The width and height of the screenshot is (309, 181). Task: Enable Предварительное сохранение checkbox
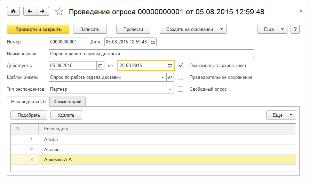point(181,77)
